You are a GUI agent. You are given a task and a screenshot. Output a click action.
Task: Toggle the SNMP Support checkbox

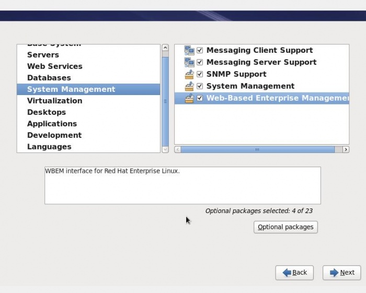pos(200,74)
